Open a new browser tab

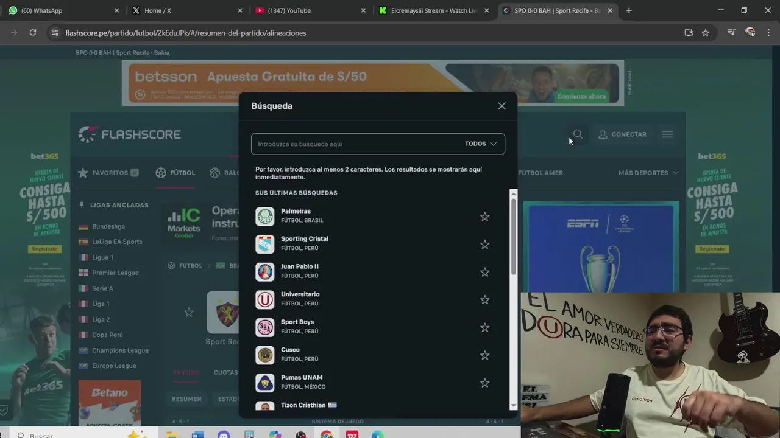629,10
